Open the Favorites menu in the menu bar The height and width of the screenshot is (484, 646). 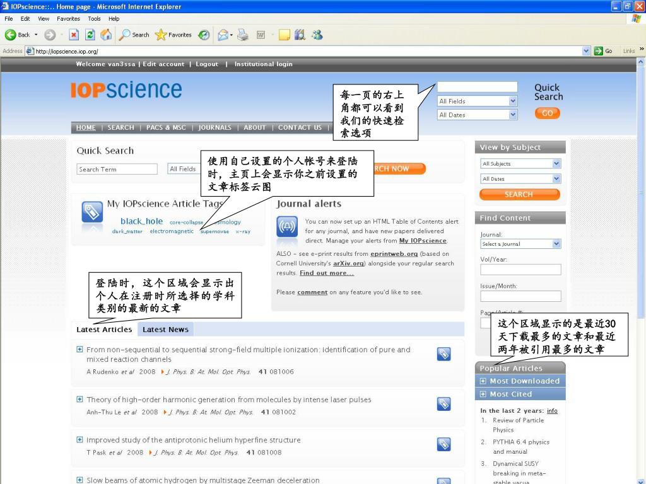tap(68, 18)
